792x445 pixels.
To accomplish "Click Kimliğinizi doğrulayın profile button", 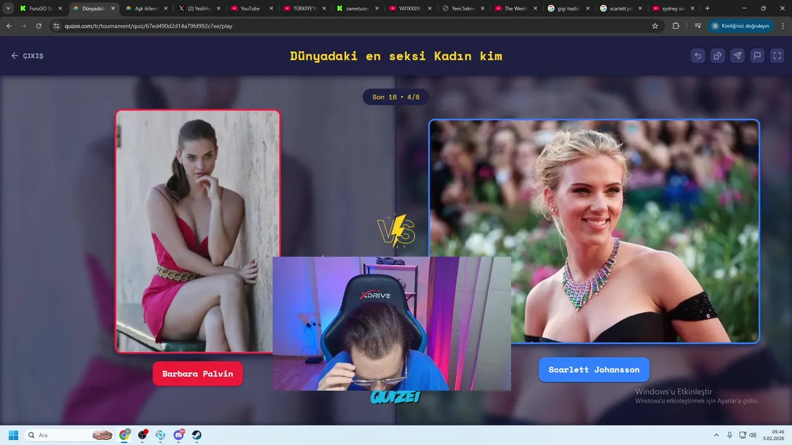I will tap(741, 26).
